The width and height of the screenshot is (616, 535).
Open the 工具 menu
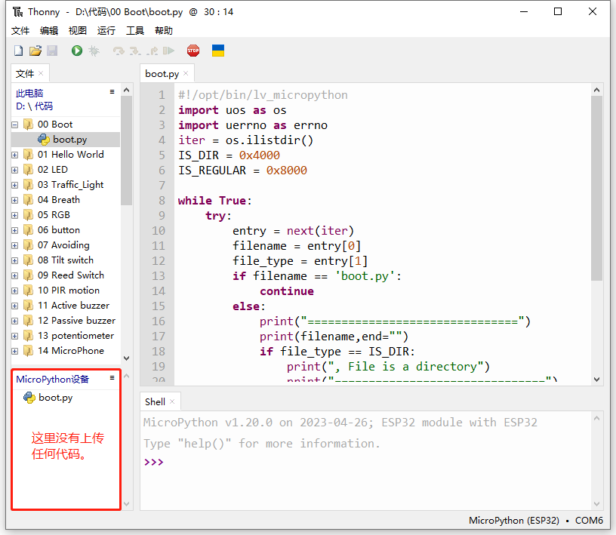(x=134, y=31)
